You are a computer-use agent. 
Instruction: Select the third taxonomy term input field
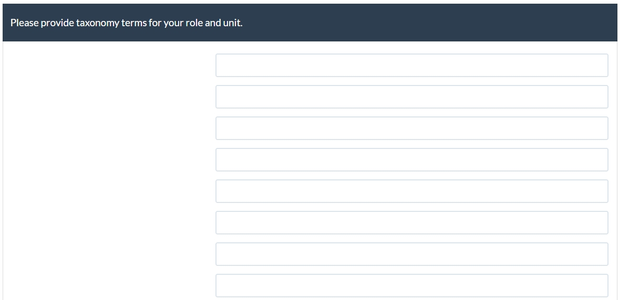411,128
